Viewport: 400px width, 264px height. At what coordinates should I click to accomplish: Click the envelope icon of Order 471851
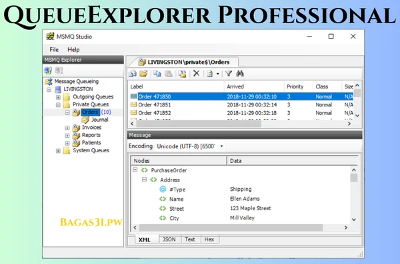[x=134, y=104]
